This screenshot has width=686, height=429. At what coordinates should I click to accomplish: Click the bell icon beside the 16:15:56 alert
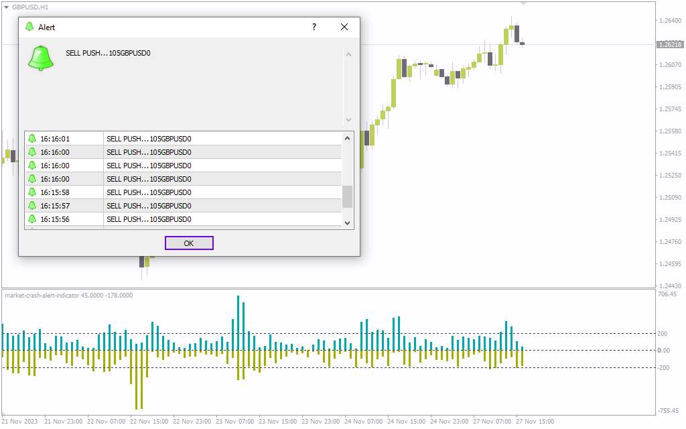pos(31,219)
